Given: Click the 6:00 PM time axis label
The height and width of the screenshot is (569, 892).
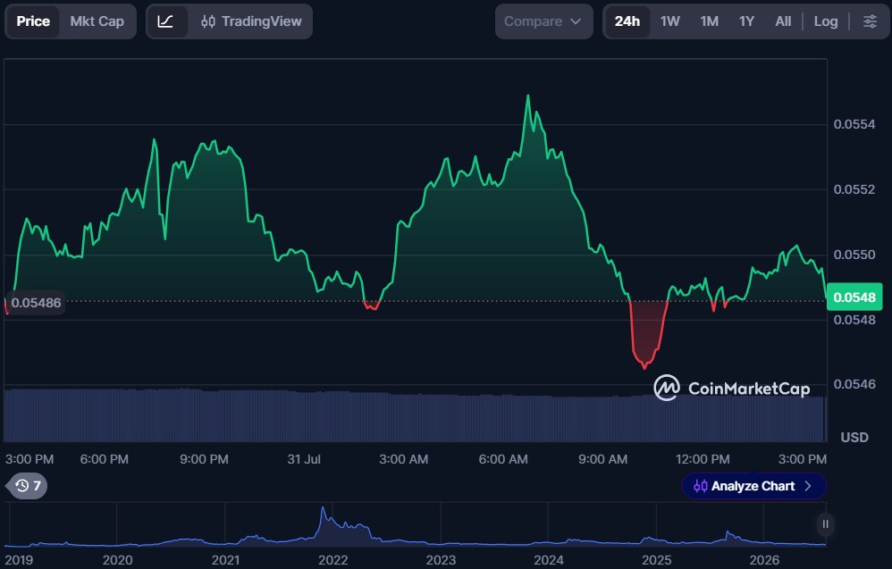Looking at the screenshot, I should tap(104, 459).
